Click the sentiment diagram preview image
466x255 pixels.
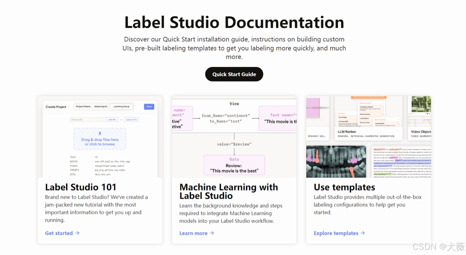pos(234,137)
